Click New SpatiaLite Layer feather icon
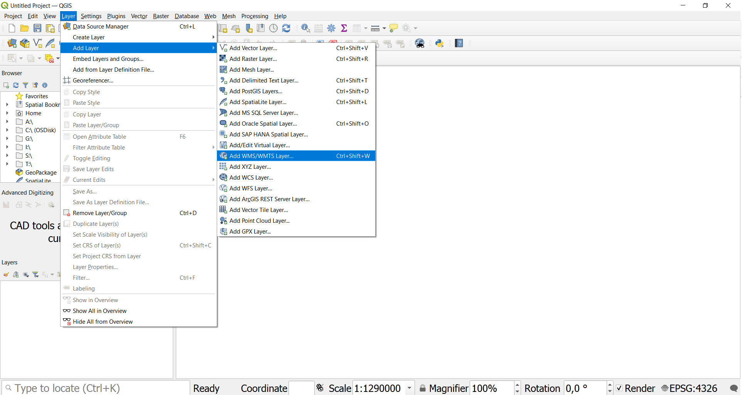The width and height of the screenshot is (742, 395). pyautogui.click(x=50, y=43)
